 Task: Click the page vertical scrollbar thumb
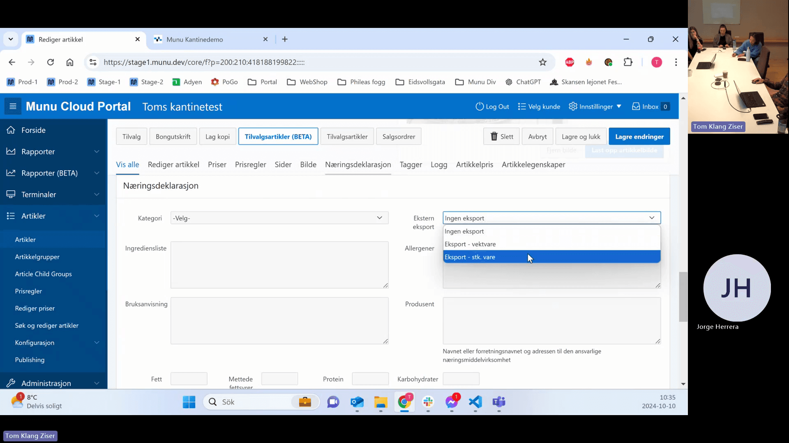point(683,297)
